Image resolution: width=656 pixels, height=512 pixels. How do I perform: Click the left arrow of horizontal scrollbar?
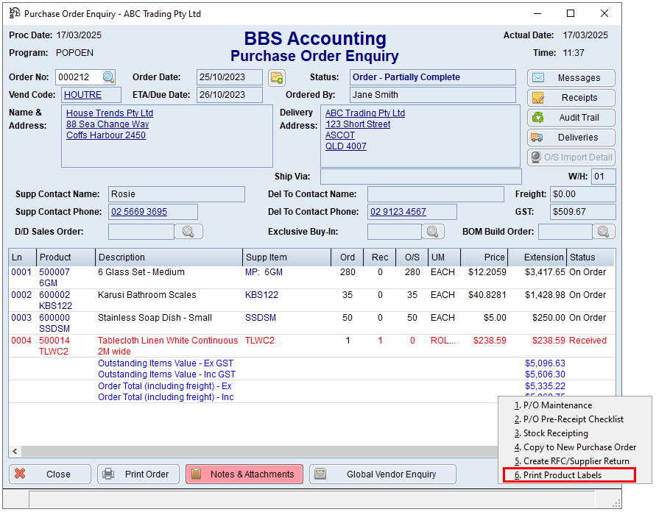pyautogui.click(x=15, y=451)
